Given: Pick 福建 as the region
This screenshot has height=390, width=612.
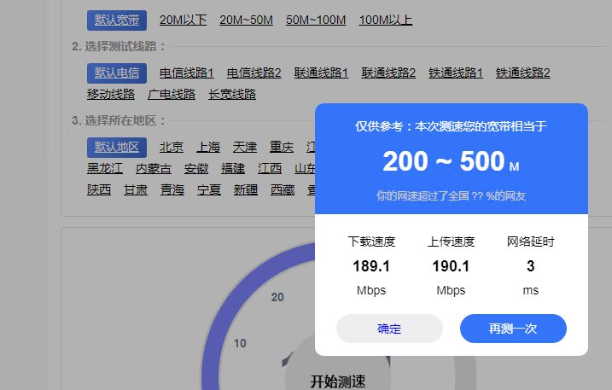Looking at the screenshot, I should click(233, 169).
